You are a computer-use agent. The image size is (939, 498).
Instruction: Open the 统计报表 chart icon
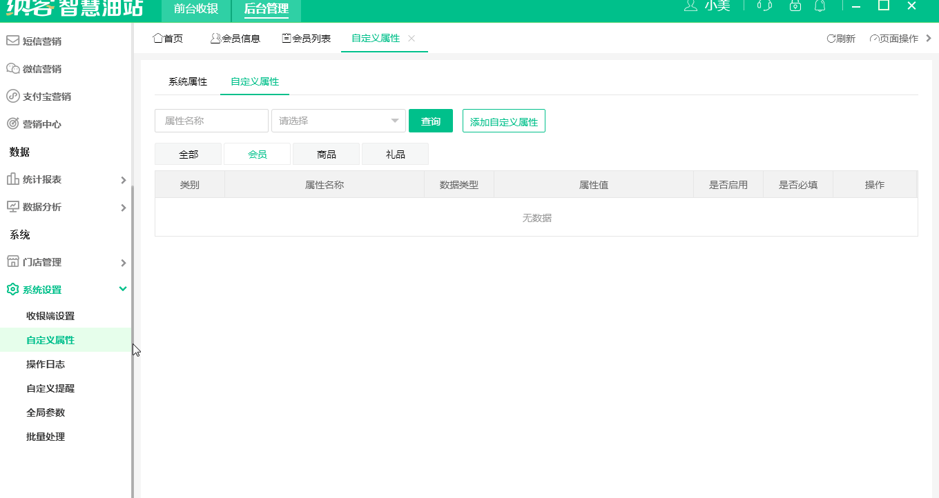14,180
